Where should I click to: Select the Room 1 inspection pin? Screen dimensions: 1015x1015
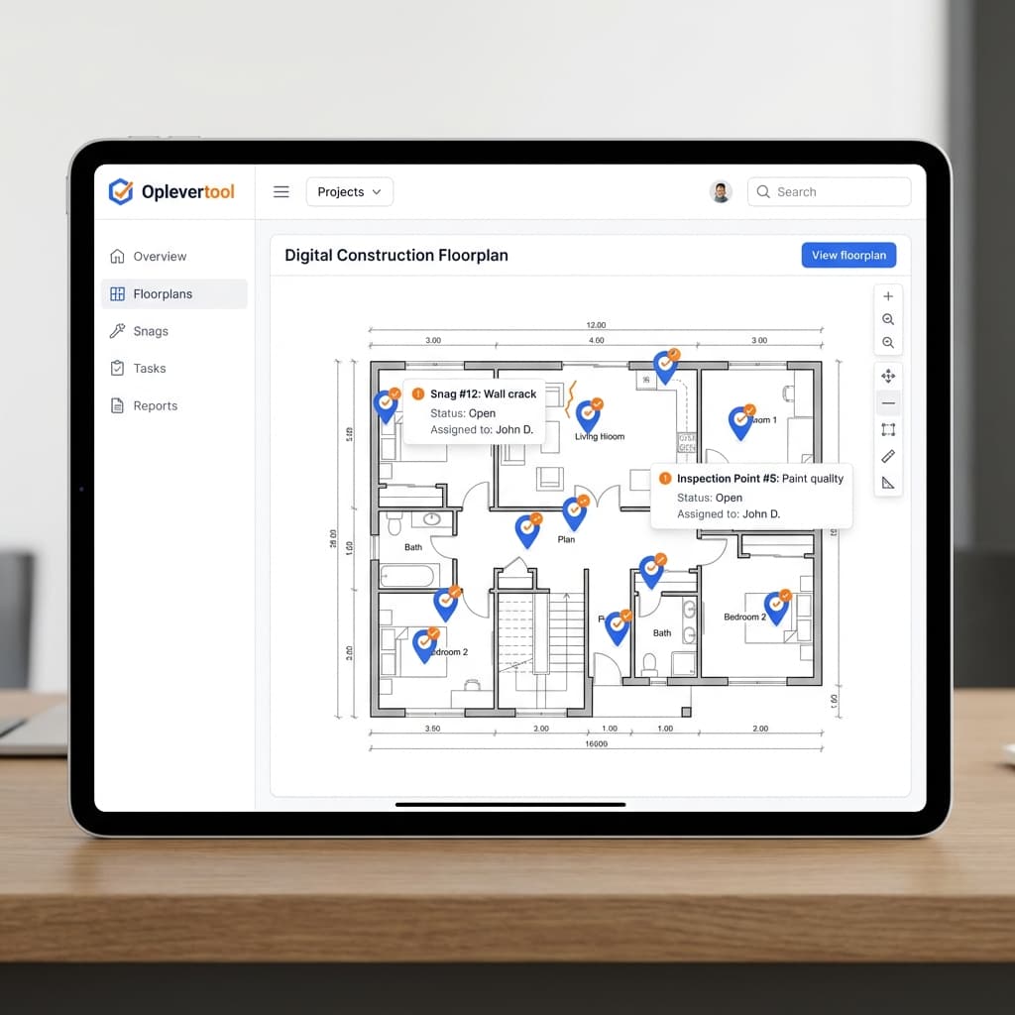point(740,421)
